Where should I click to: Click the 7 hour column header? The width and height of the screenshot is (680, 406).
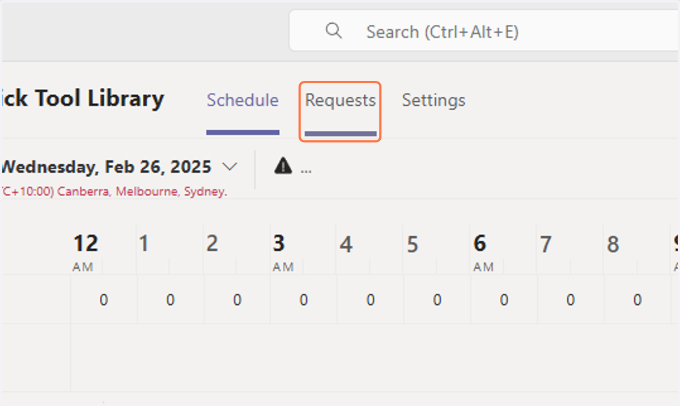pyautogui.click(x=545, y=244)
